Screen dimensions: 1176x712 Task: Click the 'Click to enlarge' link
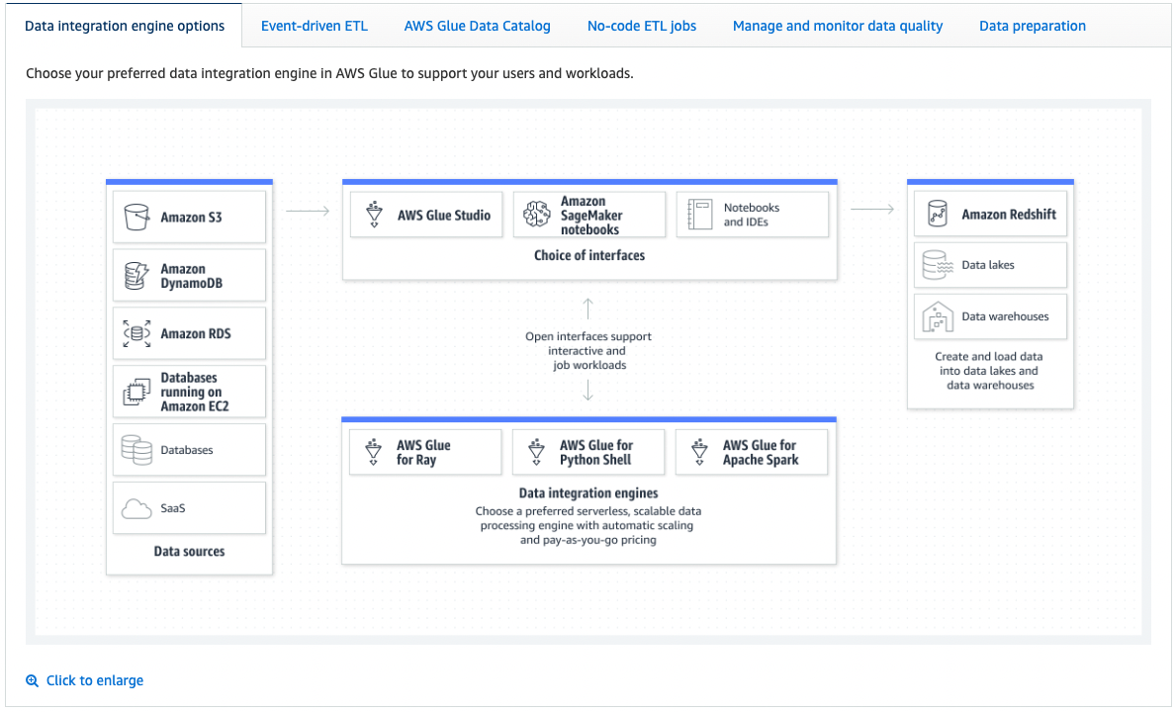coord(95,680)
